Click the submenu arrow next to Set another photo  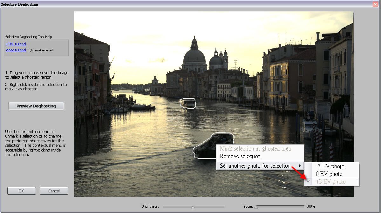click(x=300, y=166)
